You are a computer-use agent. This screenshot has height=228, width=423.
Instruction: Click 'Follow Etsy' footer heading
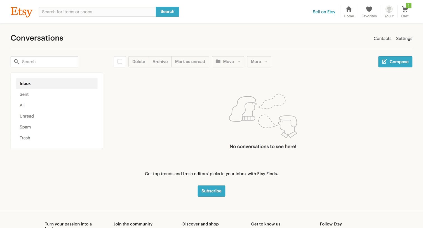(331, 224)
